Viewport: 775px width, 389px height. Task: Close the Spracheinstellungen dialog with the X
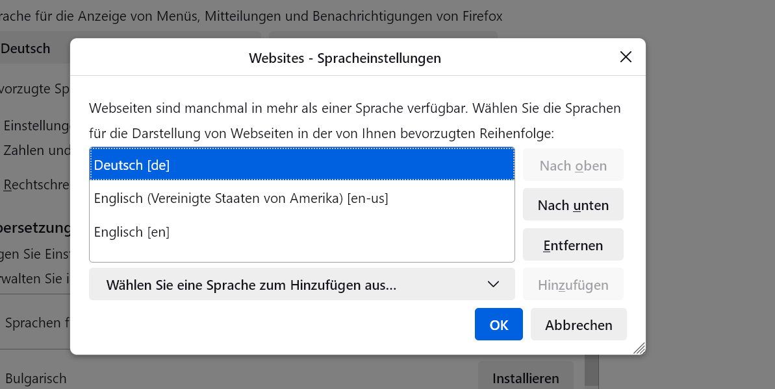click(626, 57)
